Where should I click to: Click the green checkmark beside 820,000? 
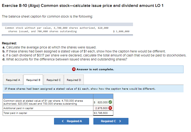pyautogui.click(x=110, y=102)
